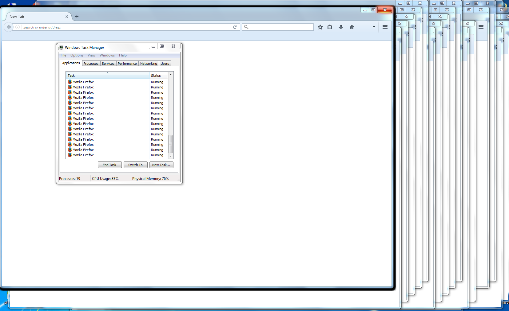Open the File menu in Task Manager
Viewport: 509px width, 311px height.
coord(63,55)
